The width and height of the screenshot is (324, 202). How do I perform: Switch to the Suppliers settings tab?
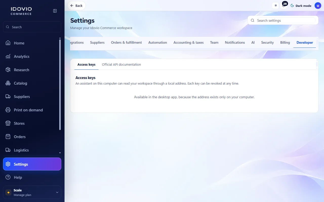click(x=97, y=42)
